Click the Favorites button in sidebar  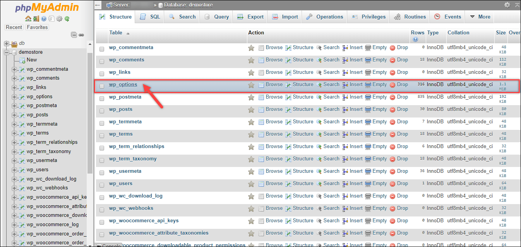[x=37, y=27]
